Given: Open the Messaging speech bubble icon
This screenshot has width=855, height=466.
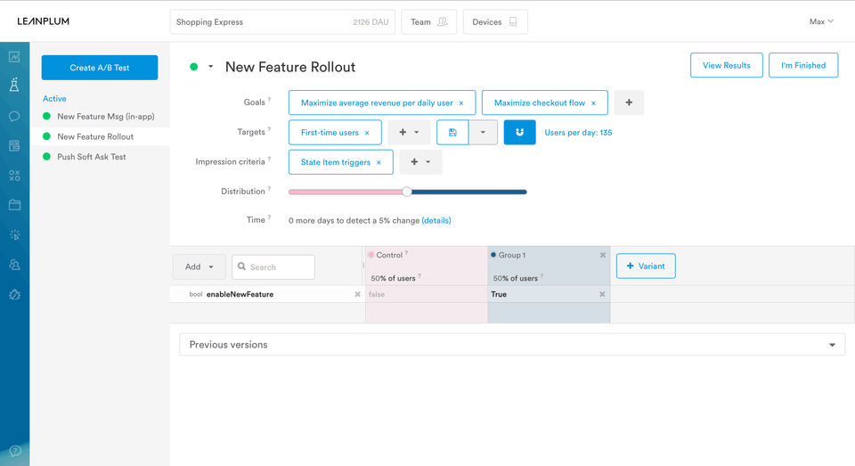Looking at the screenshot, I should point(14,116).
